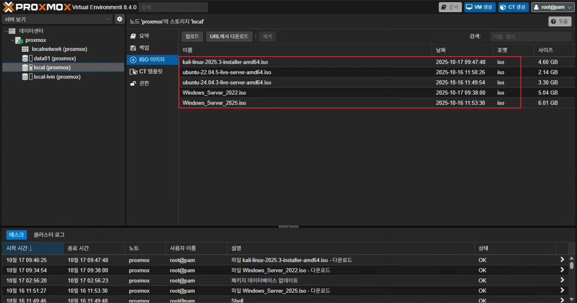This screenshot has height=303, width=577.
Task: Click the proxmox node tree label
Action: point(35,40)
